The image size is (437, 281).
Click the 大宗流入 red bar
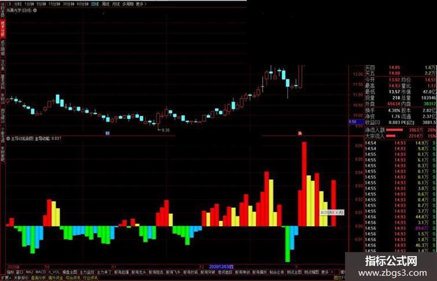tap(391, 136)
